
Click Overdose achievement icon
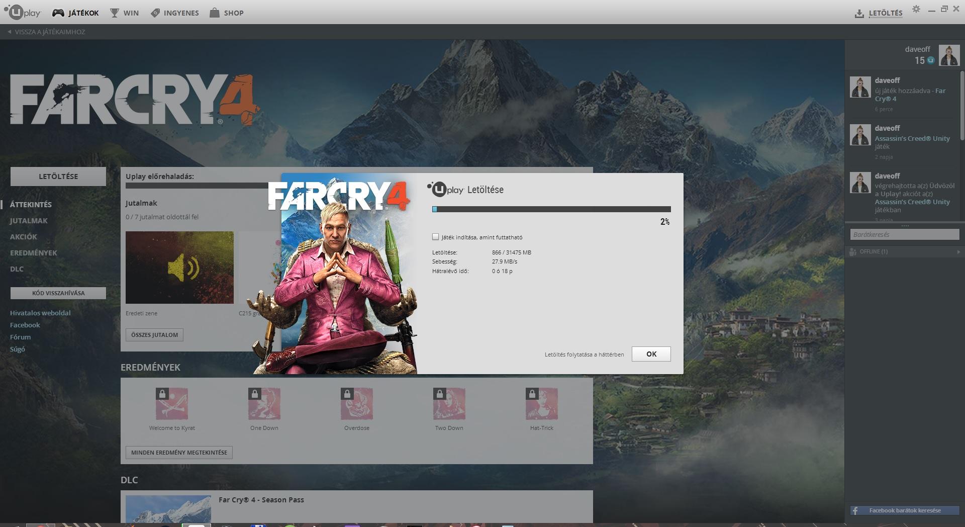pyautogui.click(x=357, y=404)
